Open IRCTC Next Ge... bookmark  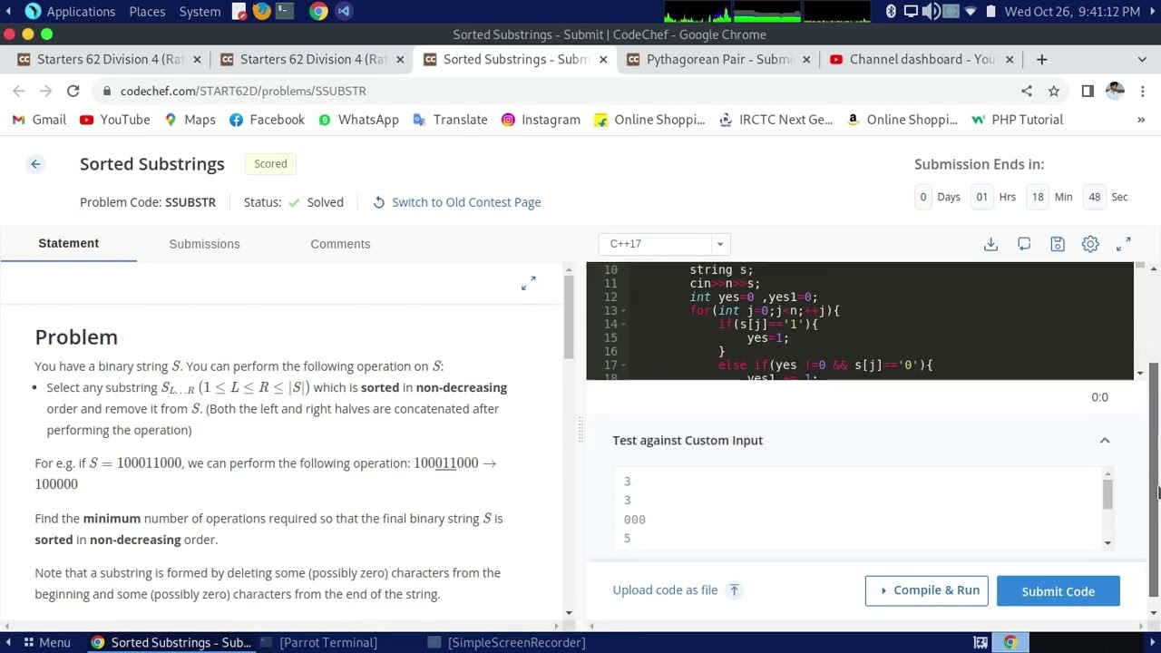point(776,120)
